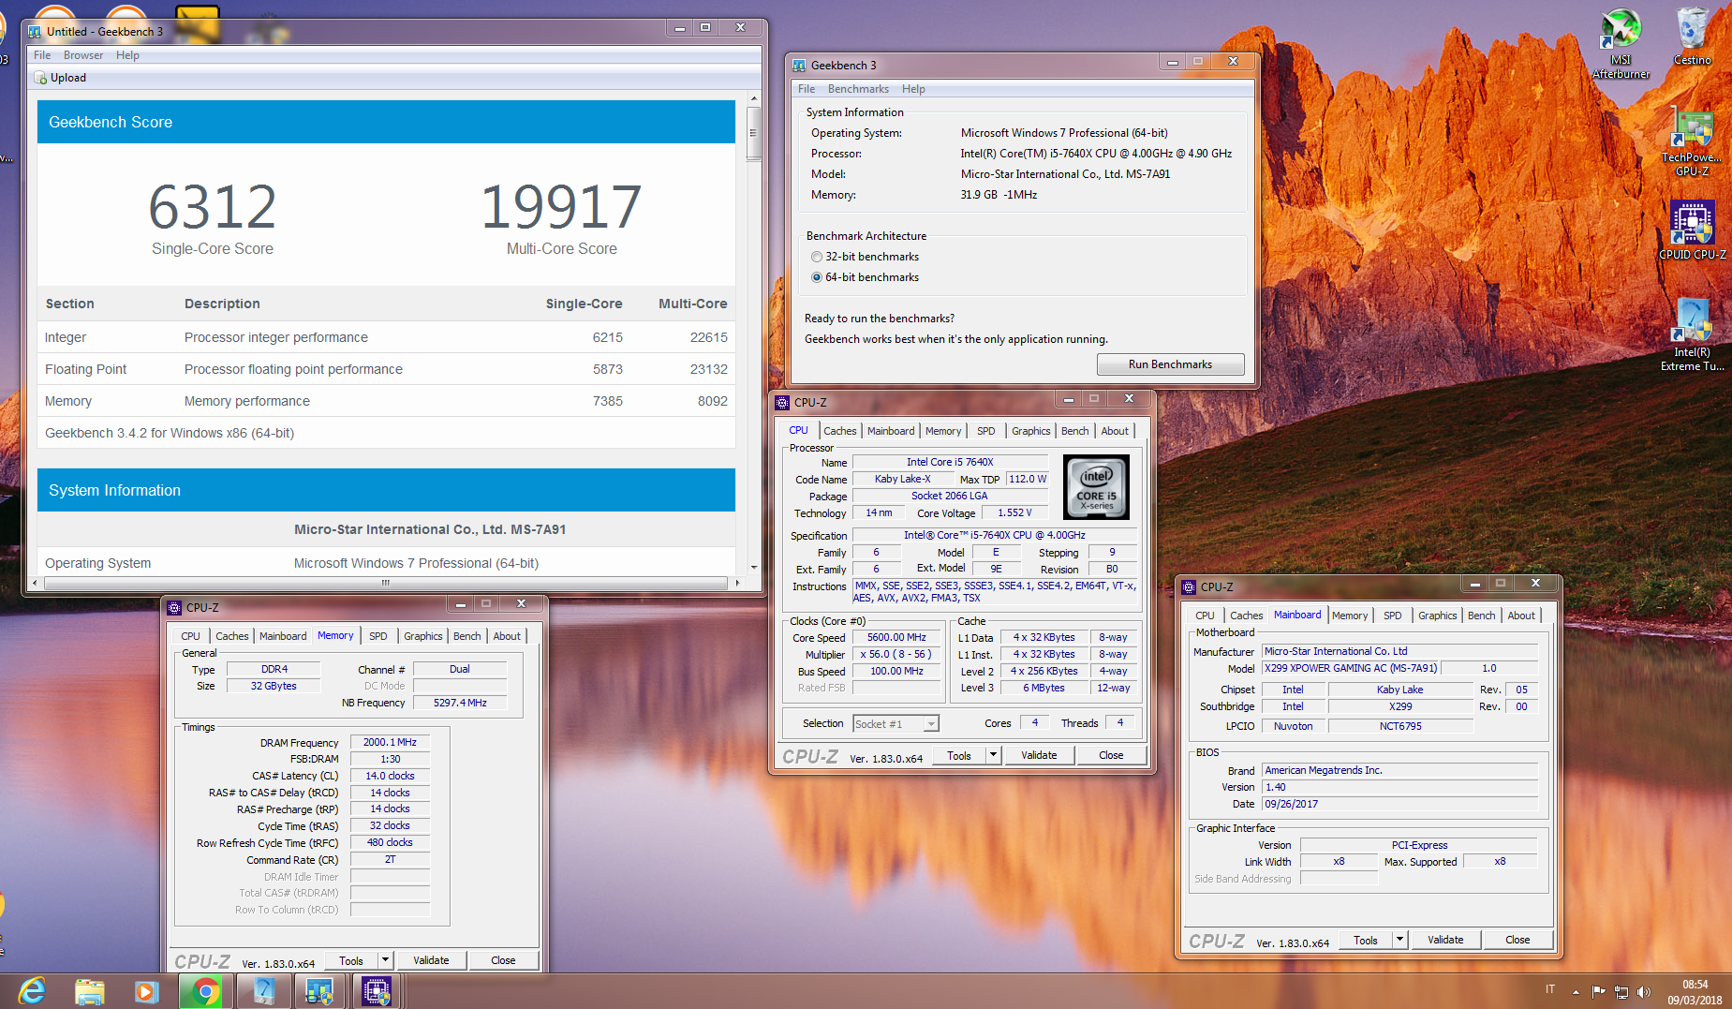This screenshot has height=1009, width=1732.
Task: Select CPU-Z chip icon in taskbar
Action: 377,991
